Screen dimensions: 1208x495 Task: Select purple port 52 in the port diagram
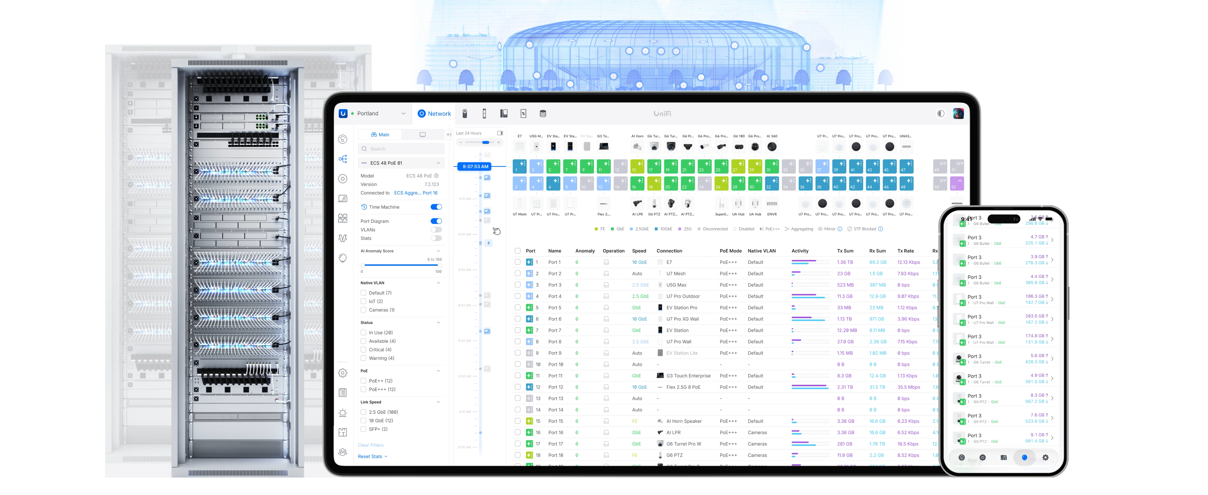(x=957, y=183)
